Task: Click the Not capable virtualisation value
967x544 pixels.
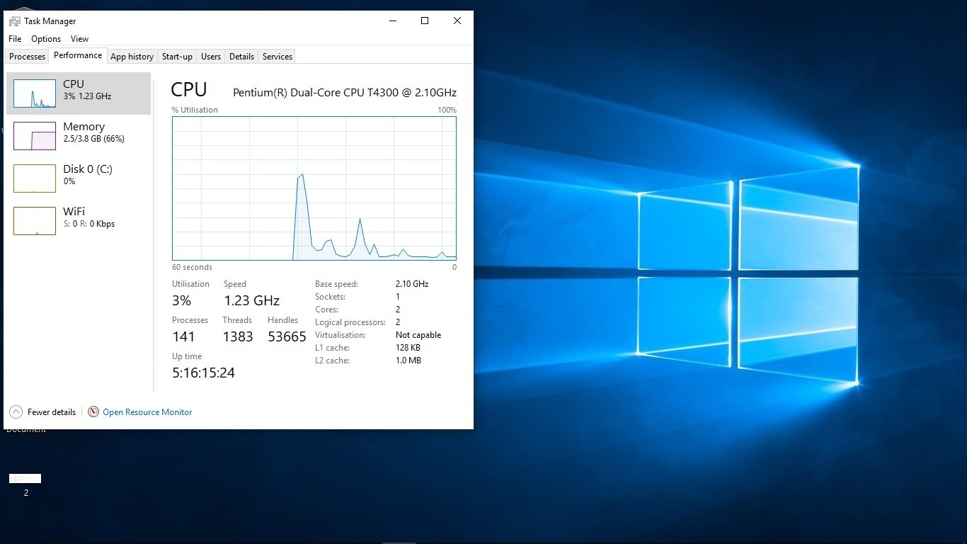Action: (418, 335)
